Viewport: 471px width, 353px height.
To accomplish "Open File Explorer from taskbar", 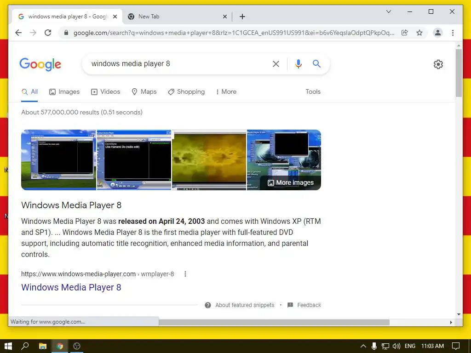I will click(43, 346).
